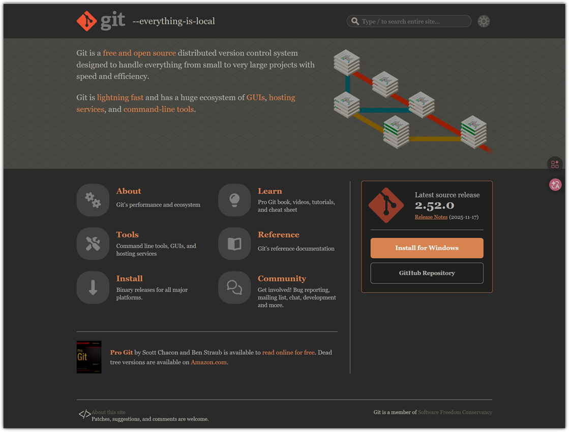
Task: Click 'Patches, suggestions, and comments are welcome' text
Action: tap(150, 419)
